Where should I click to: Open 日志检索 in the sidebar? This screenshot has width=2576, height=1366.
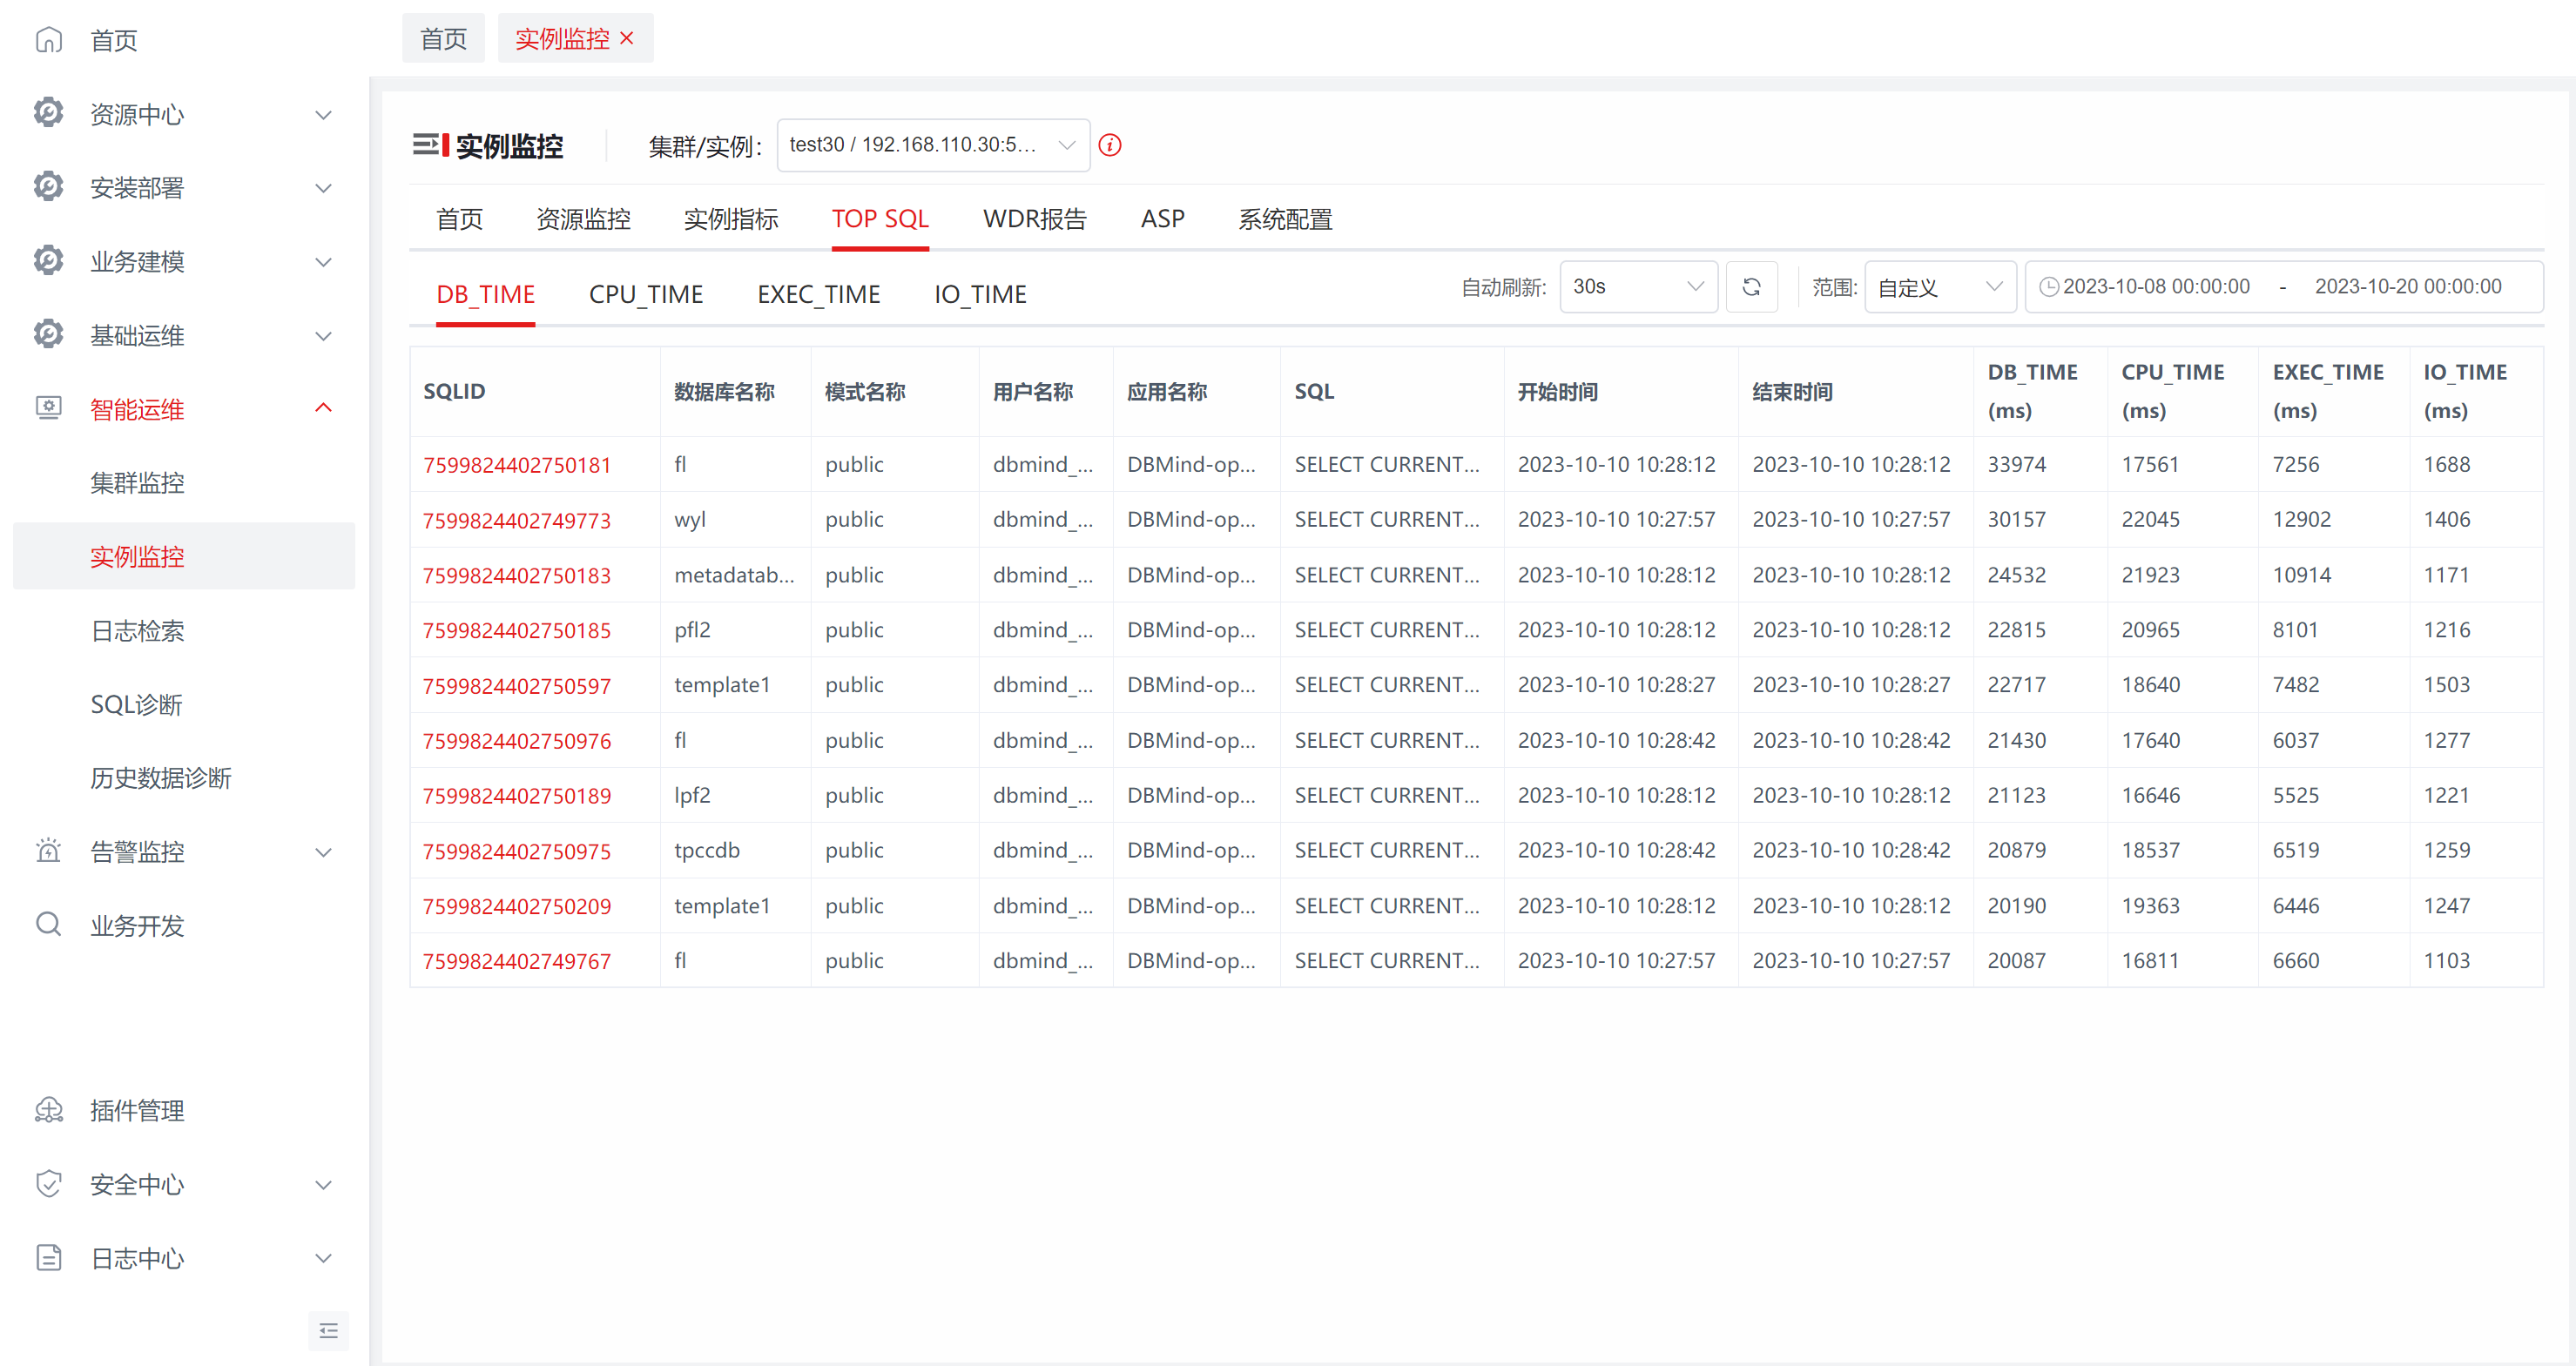137,631
